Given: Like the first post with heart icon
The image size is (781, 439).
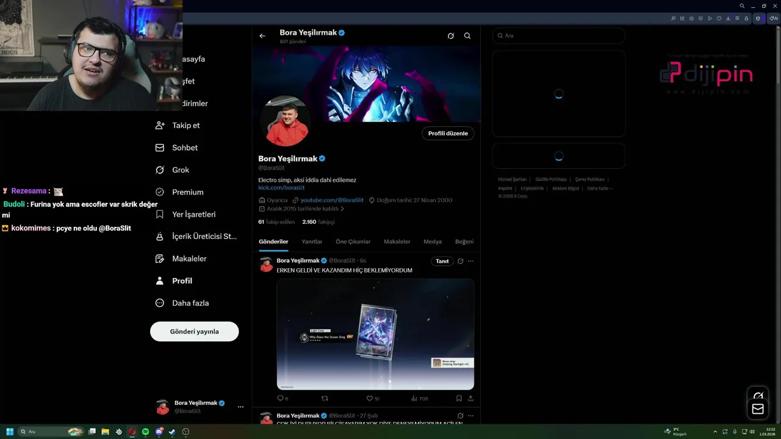Looking at the screenshot, I should 369,398.
